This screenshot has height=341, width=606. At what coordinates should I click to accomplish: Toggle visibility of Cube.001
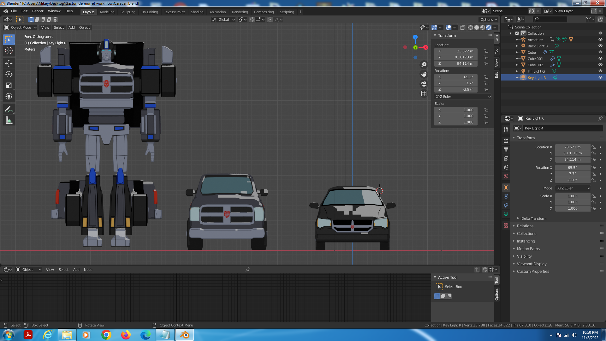click(600, 58)
